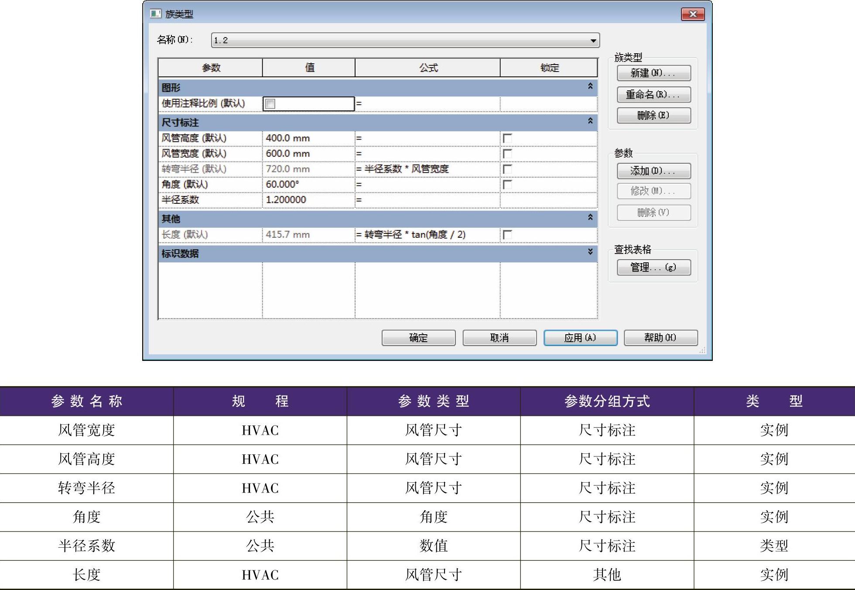Close the 族类型 dialog
855x590 pixels.
coord(693,14)
